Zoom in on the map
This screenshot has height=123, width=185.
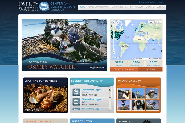point(113,22)
